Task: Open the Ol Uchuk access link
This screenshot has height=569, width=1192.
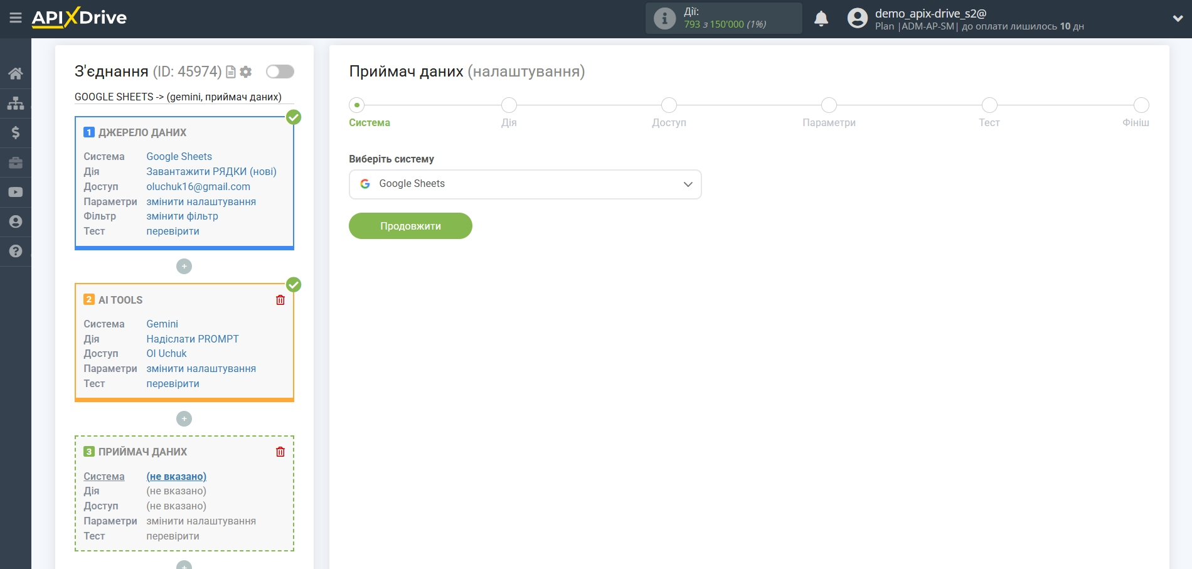Action: coord(166,353)
